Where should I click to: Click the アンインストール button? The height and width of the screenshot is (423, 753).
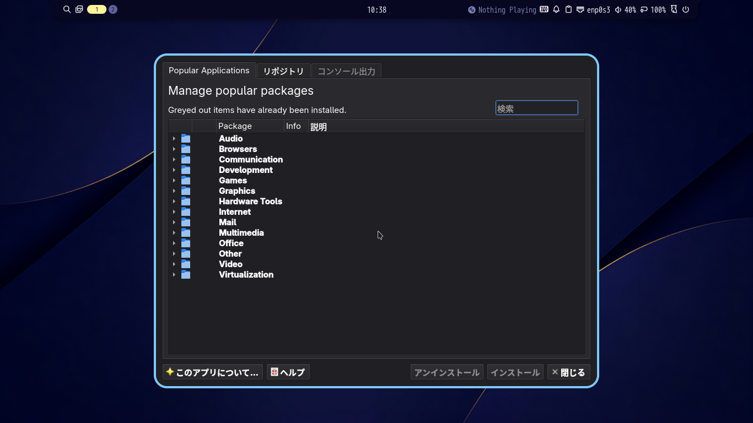(x=447, y=372)
